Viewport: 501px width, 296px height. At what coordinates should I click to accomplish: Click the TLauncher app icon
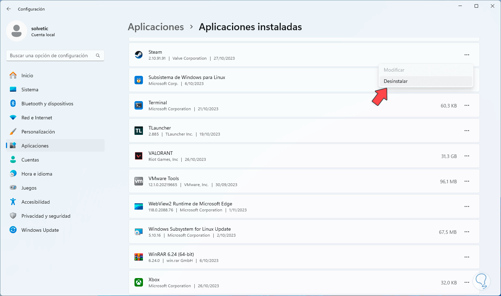click(x=139, y=131)
